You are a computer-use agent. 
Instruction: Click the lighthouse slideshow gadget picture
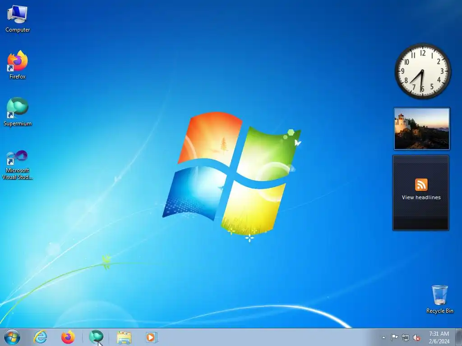pos(422,128)
